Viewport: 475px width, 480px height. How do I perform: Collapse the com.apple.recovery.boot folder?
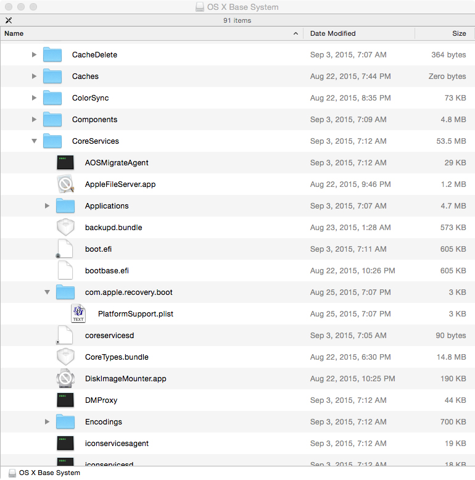pos(47,292)
